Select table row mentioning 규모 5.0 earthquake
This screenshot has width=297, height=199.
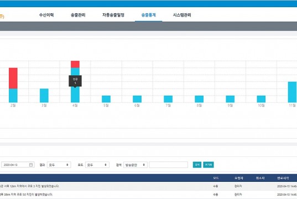click(x=148, y=195)
